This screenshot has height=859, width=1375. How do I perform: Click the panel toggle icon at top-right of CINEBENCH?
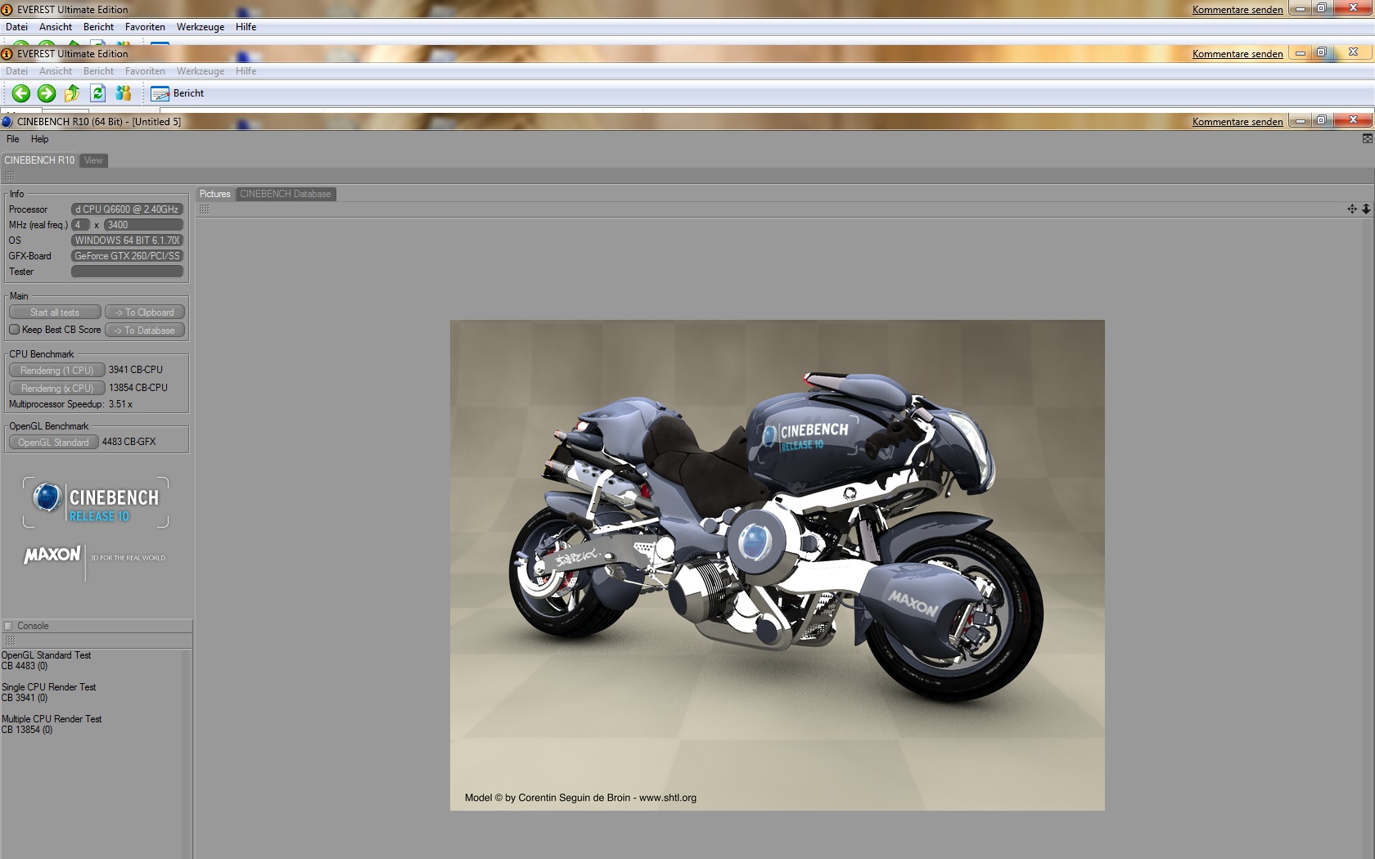[1367, 139]
